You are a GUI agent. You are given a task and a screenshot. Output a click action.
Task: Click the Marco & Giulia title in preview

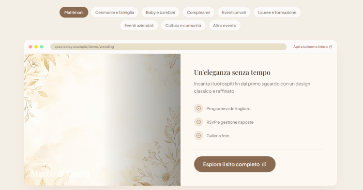click(60, 174)
